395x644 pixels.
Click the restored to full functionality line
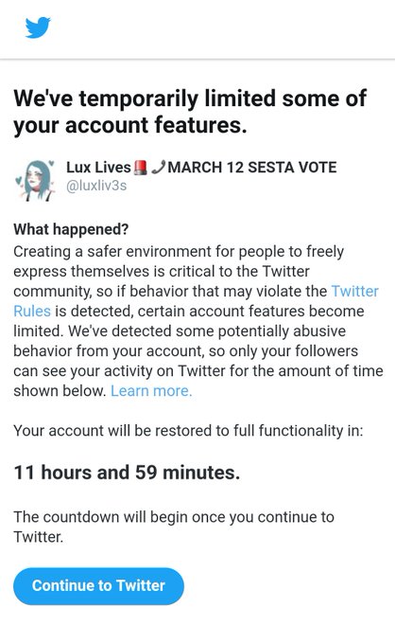188,431
